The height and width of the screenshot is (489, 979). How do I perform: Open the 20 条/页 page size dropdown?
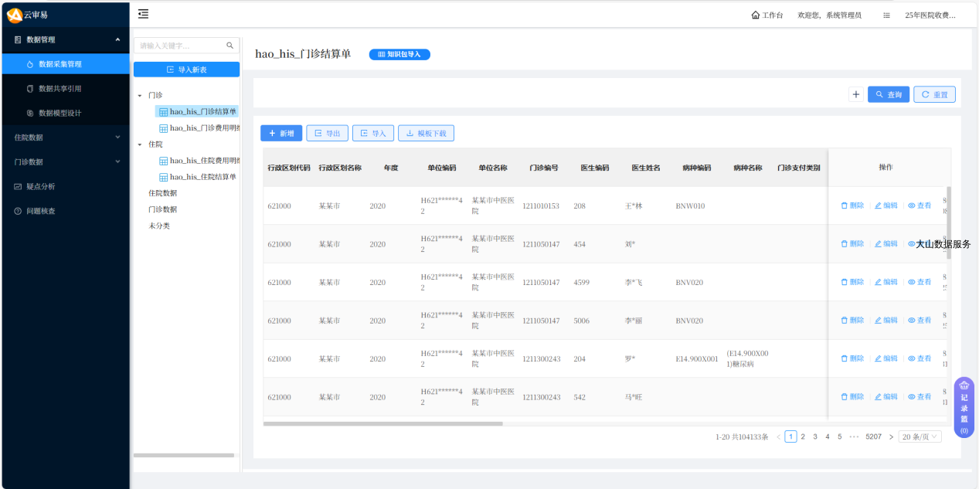(920, 436)
